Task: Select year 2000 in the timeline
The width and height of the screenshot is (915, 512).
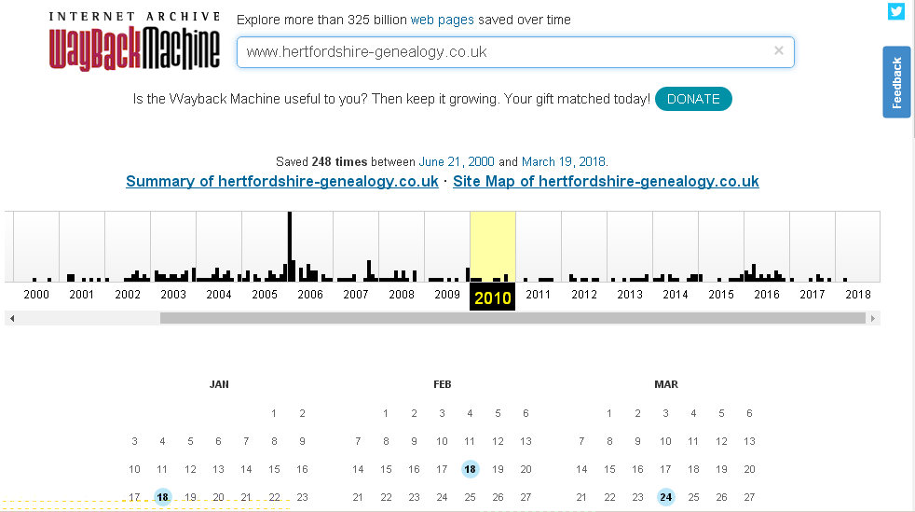Action: click(x=36, y=295)
